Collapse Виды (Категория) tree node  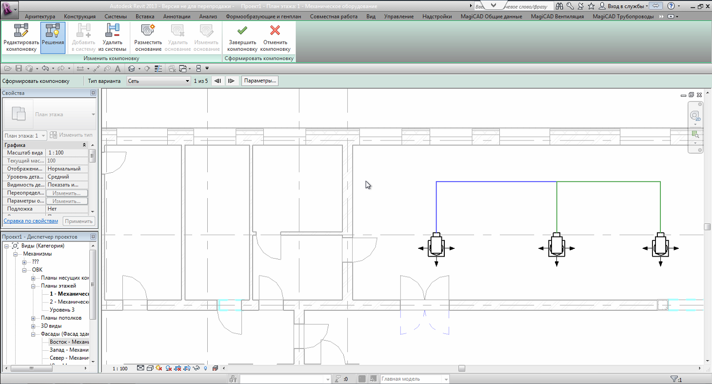(x=6, y=246)
